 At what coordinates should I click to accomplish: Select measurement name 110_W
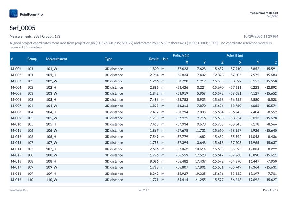[x=52, y=180]
